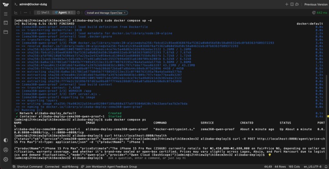Join Workbench Agent Feedback Group

pos(109,167)
